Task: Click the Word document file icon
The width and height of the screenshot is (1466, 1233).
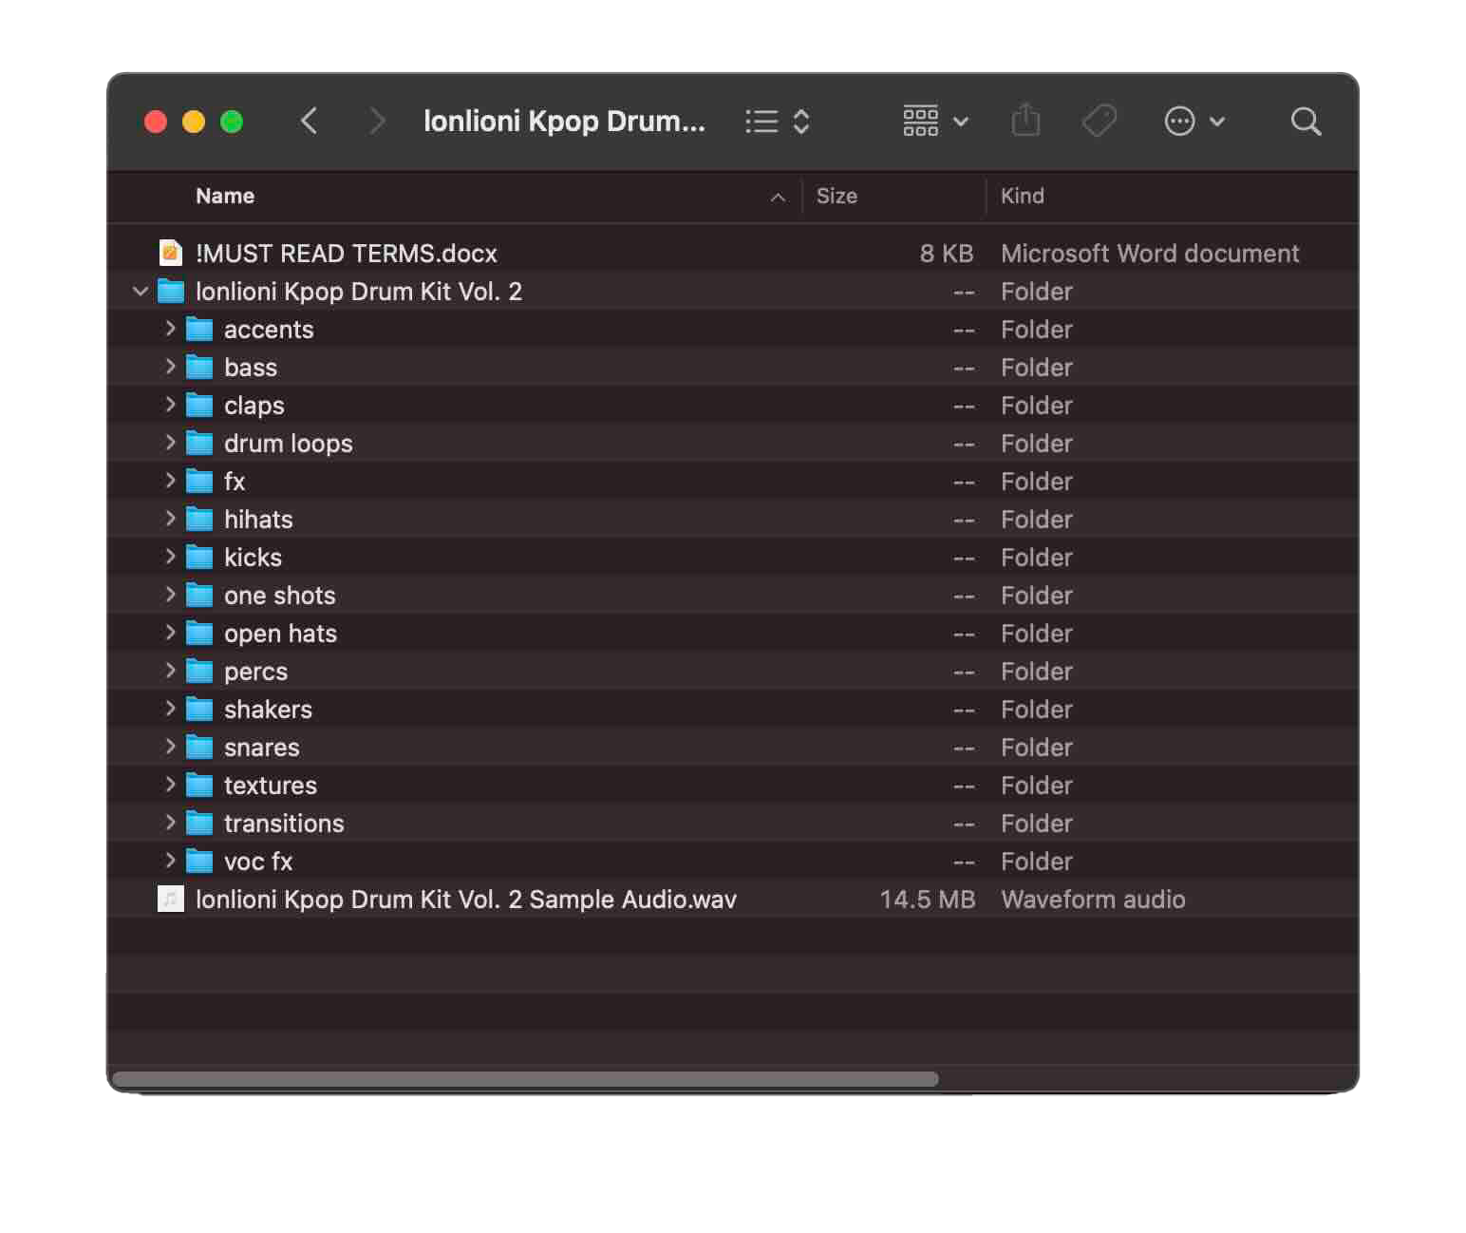Action: [170, 253]
